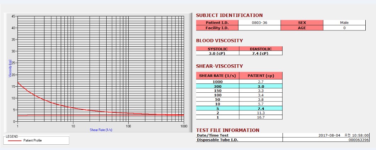This screenshot has width=376, height=150.
Task: Click the Shear Rate (1/s) axis label
Action: (x=101, y=130)
